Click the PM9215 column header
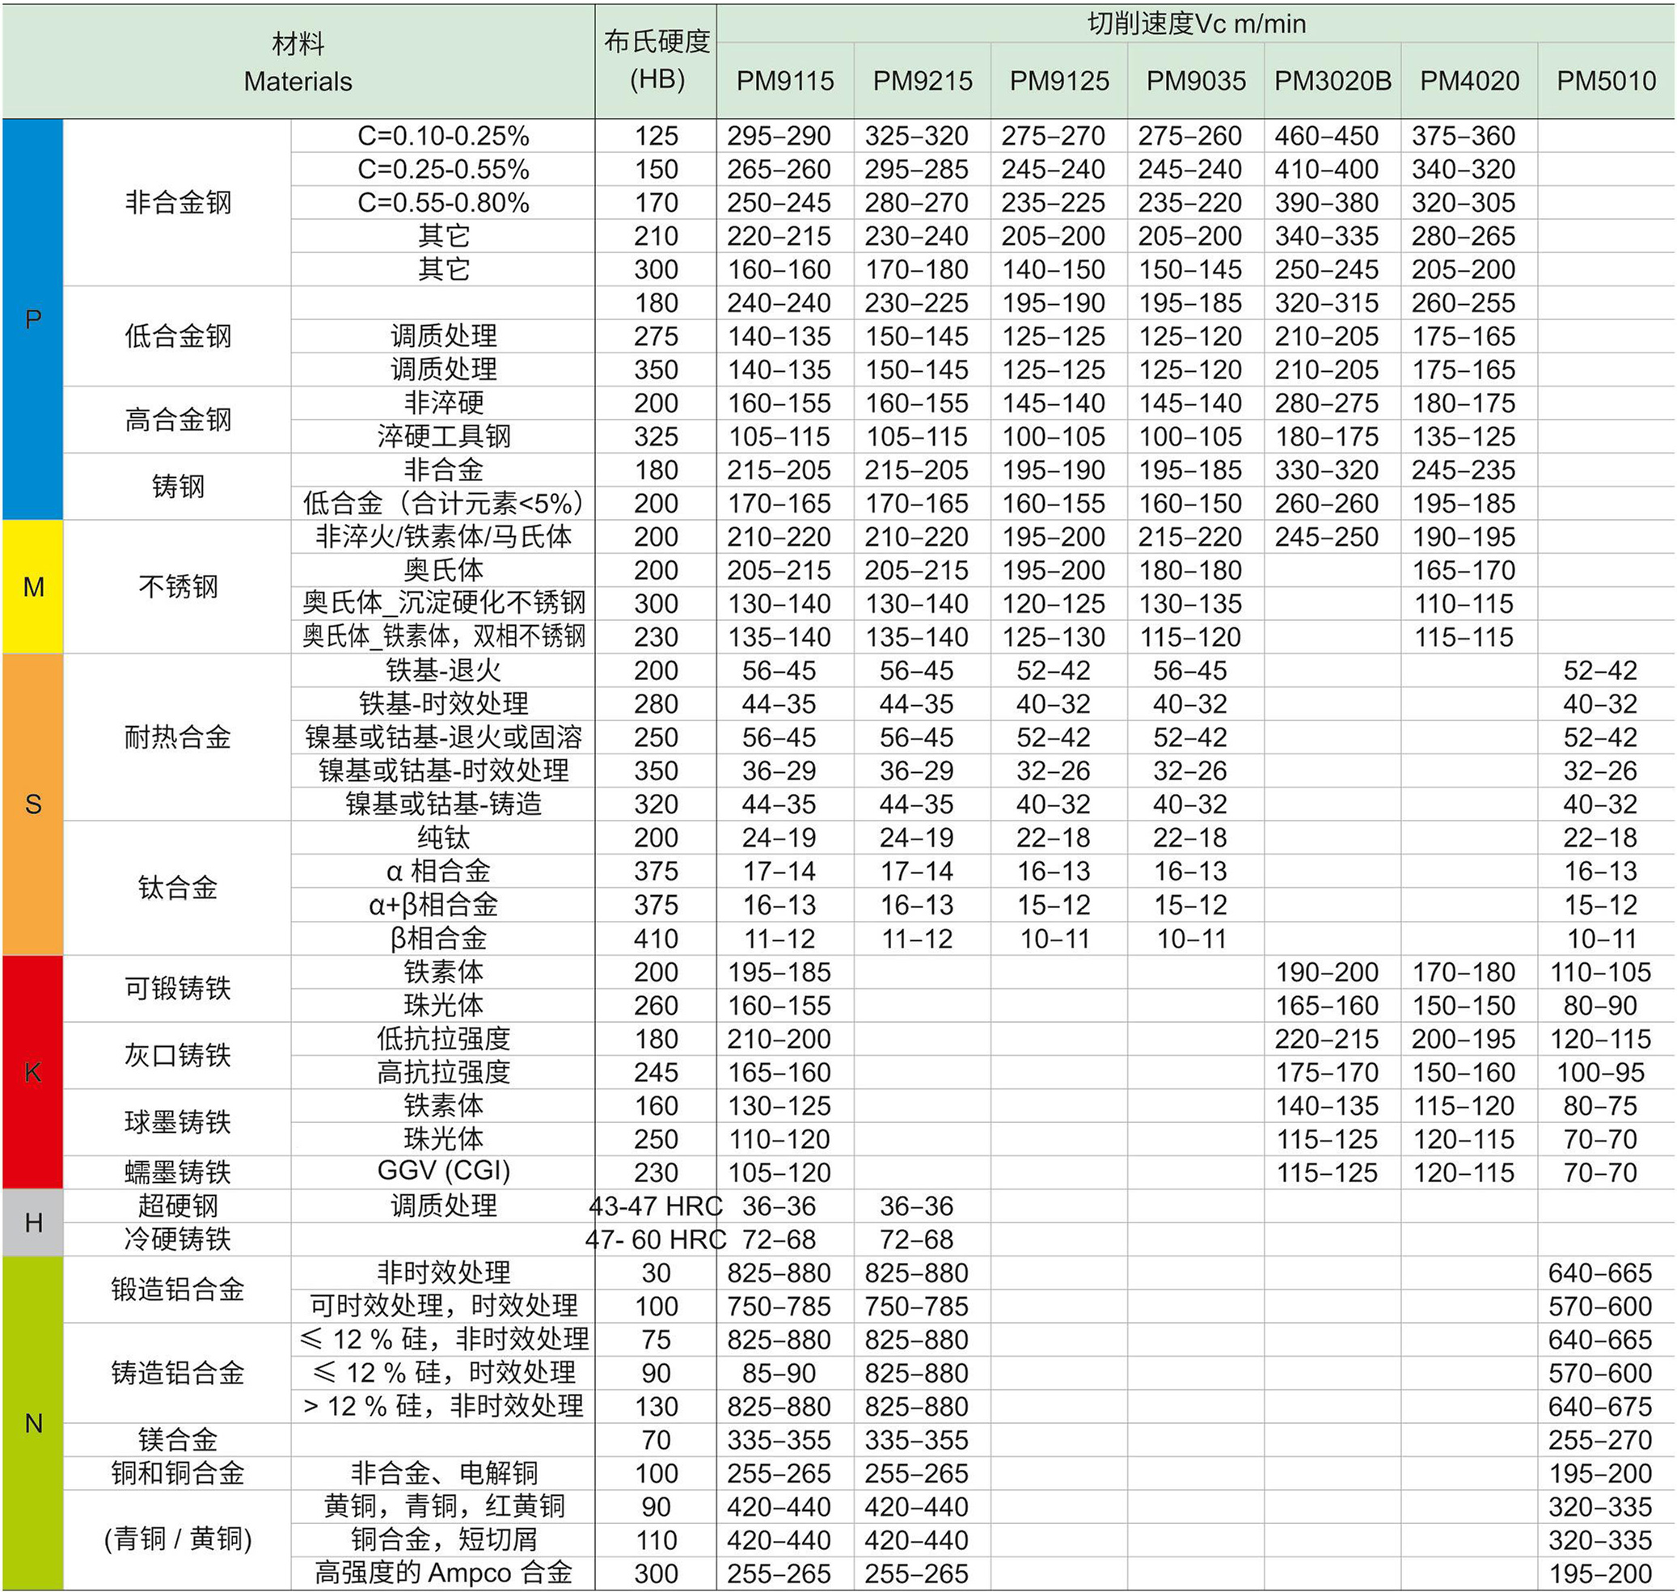This screenshot has height=1592, width=1677. pos(923,81)
